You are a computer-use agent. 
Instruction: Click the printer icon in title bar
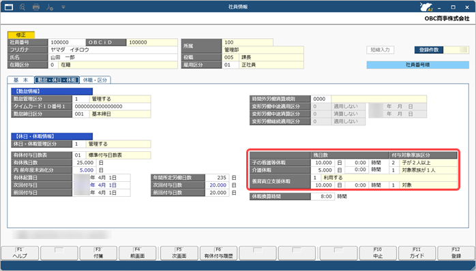pyautogui.click(x=36, y=7)
